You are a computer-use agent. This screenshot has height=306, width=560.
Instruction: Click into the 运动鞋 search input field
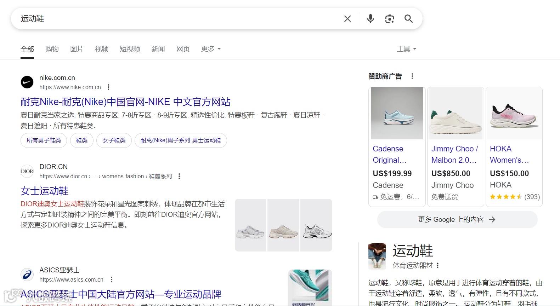coord(177,19)
